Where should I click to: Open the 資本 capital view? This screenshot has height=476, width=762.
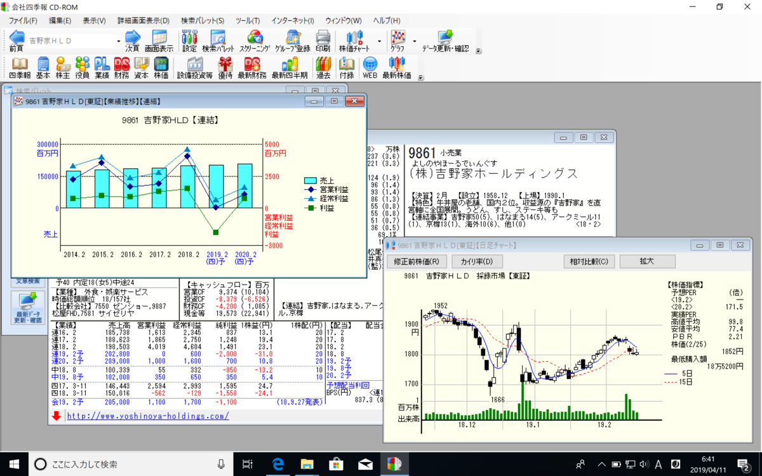point(141,67)
